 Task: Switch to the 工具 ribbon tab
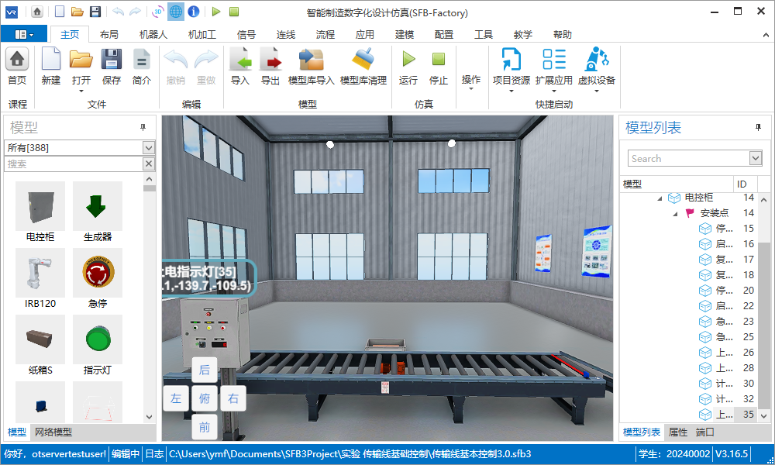(484, 35)
